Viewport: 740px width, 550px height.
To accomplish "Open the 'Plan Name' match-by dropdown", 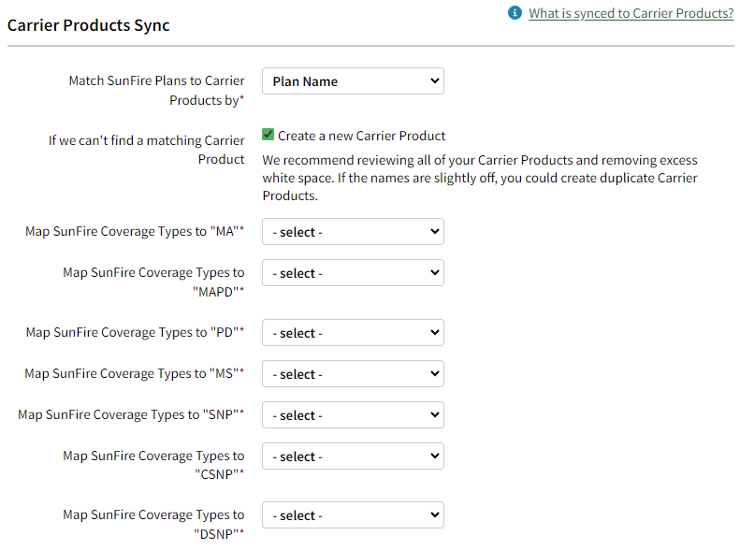I will coord(353,81).
